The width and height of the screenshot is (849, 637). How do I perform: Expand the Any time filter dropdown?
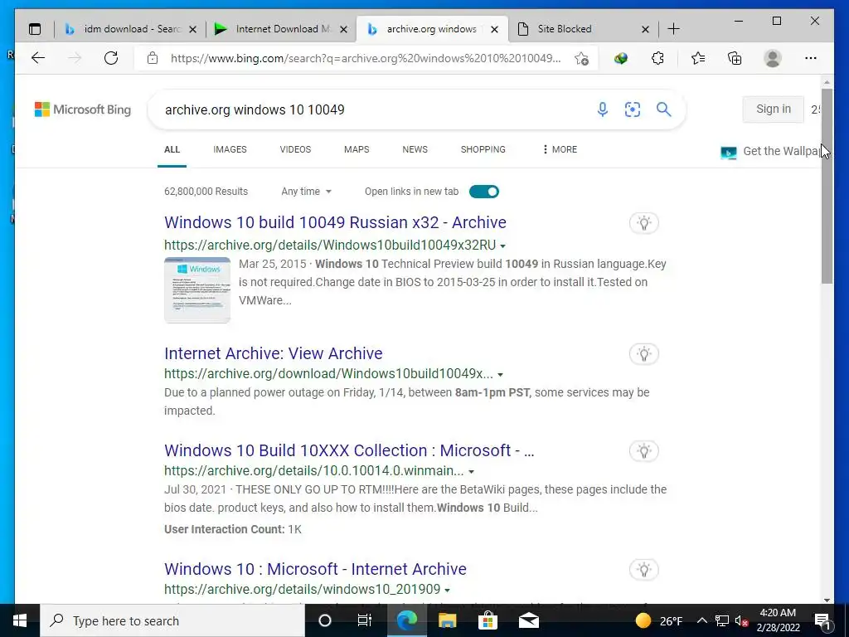coord(306,192)
